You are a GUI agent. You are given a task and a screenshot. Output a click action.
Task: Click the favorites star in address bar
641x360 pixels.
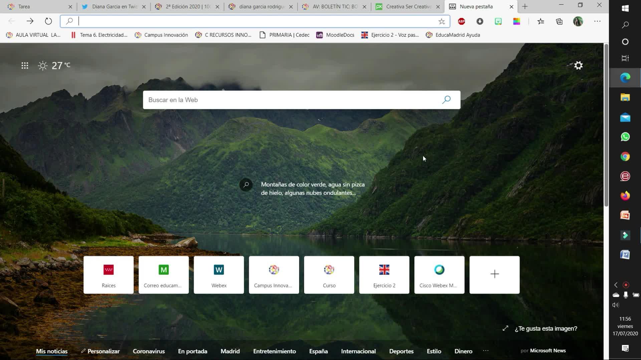(x=441, y=21)
